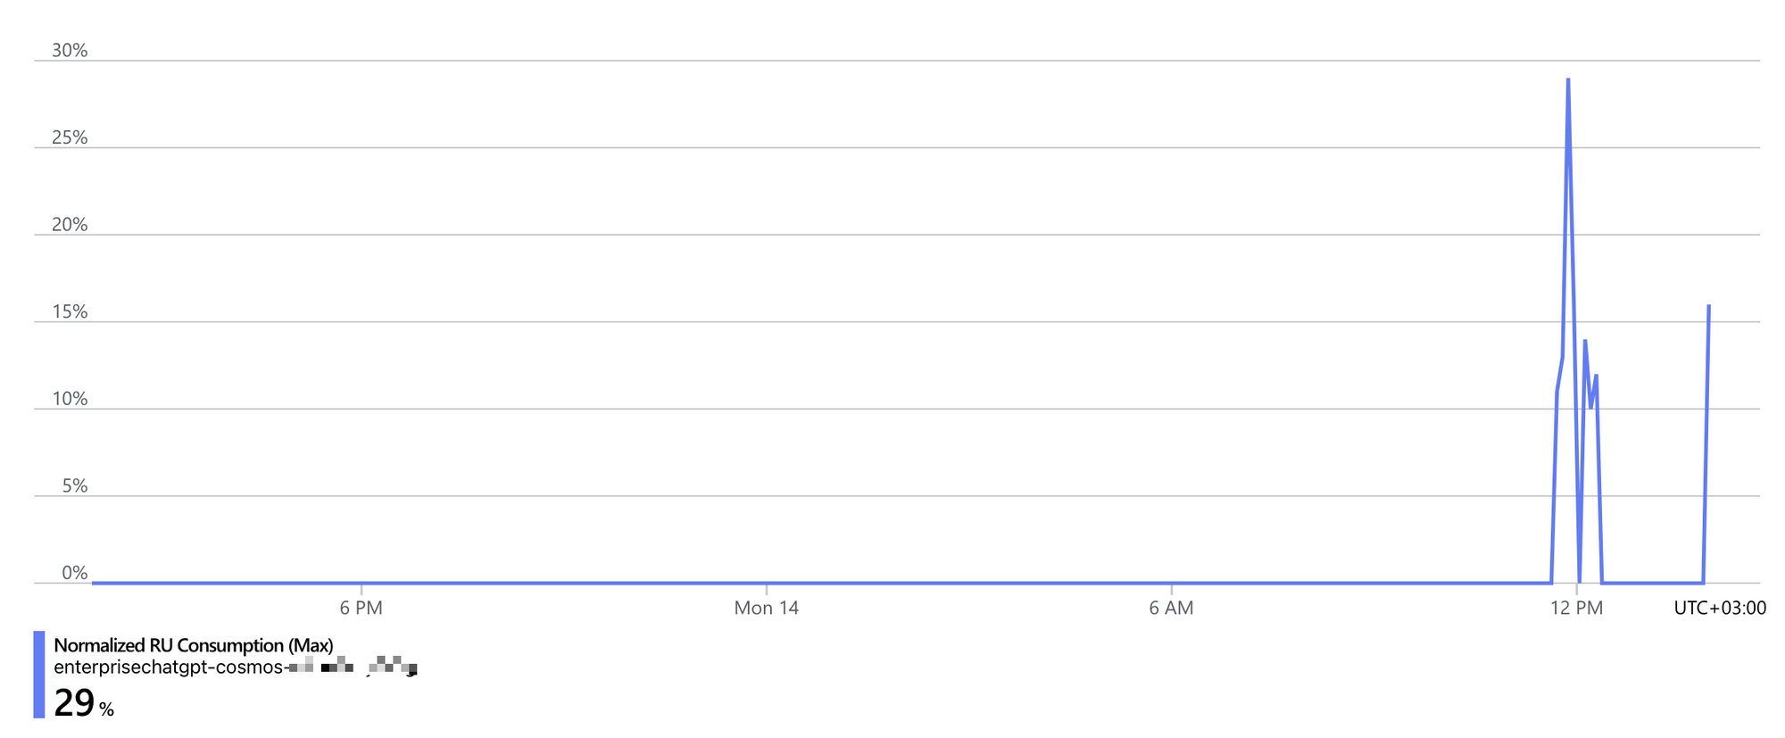Viewport: 1785px width, 738px height.
Task: Click the flat line above the Mon 14 tick
Action: click(x=767, y=583)
